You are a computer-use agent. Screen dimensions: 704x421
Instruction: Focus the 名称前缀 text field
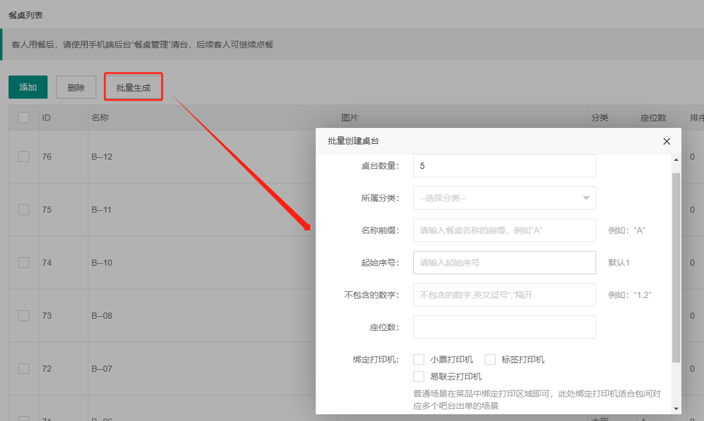pos(504,230)
